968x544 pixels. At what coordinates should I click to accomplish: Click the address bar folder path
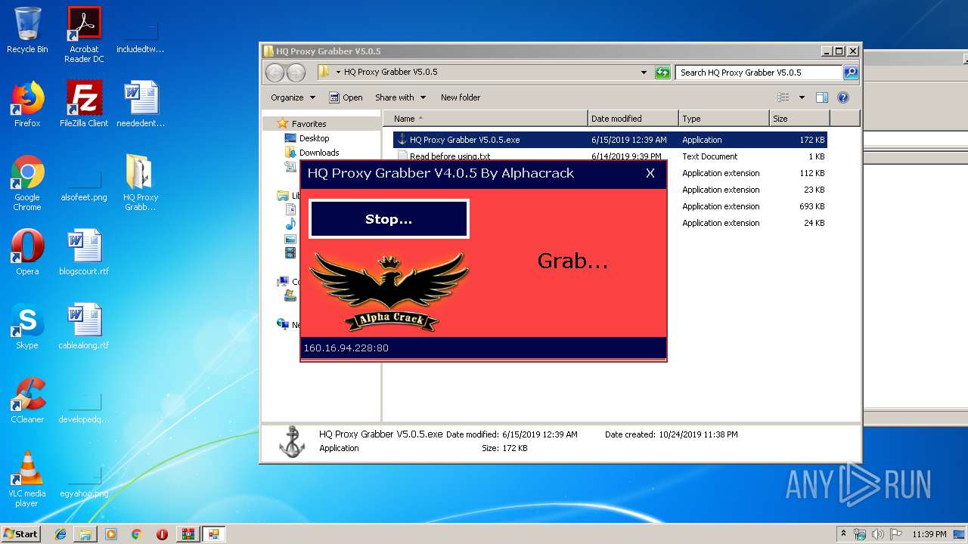390,73
